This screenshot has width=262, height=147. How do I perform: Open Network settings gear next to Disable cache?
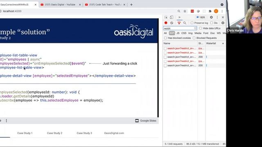coord(223,23)
